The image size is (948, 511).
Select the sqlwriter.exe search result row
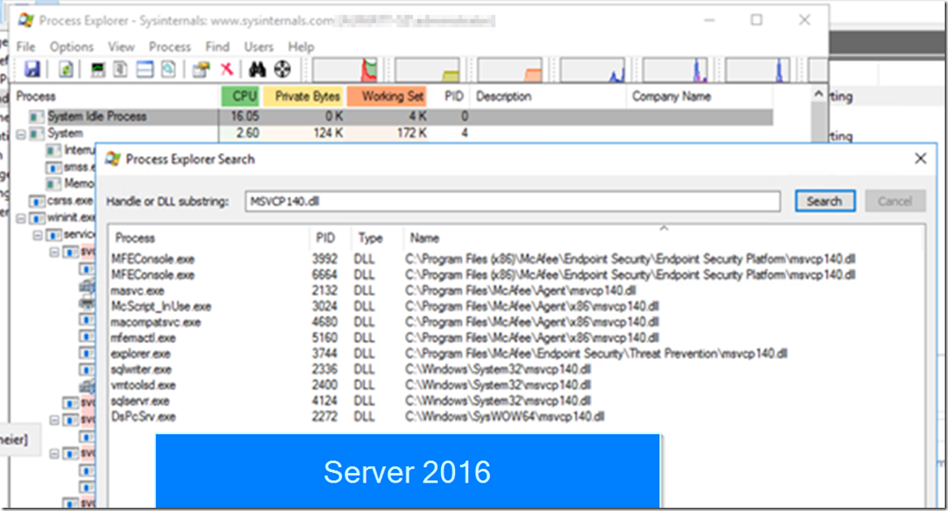click(x=144, y=370)
